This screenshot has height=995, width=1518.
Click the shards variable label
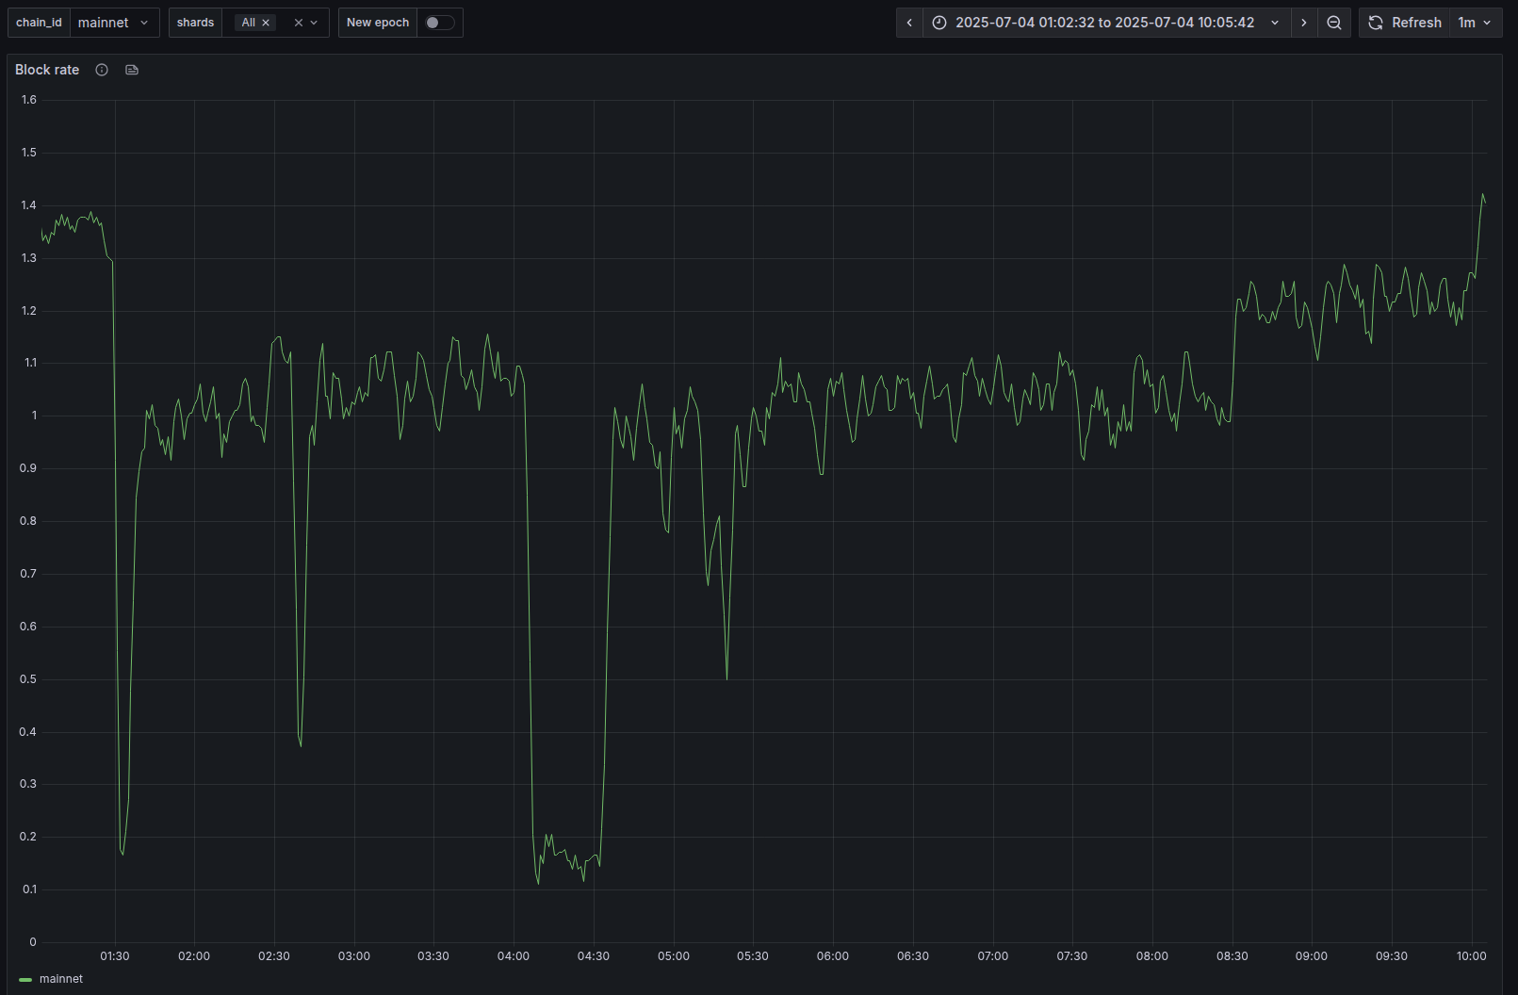coord(195,23)
